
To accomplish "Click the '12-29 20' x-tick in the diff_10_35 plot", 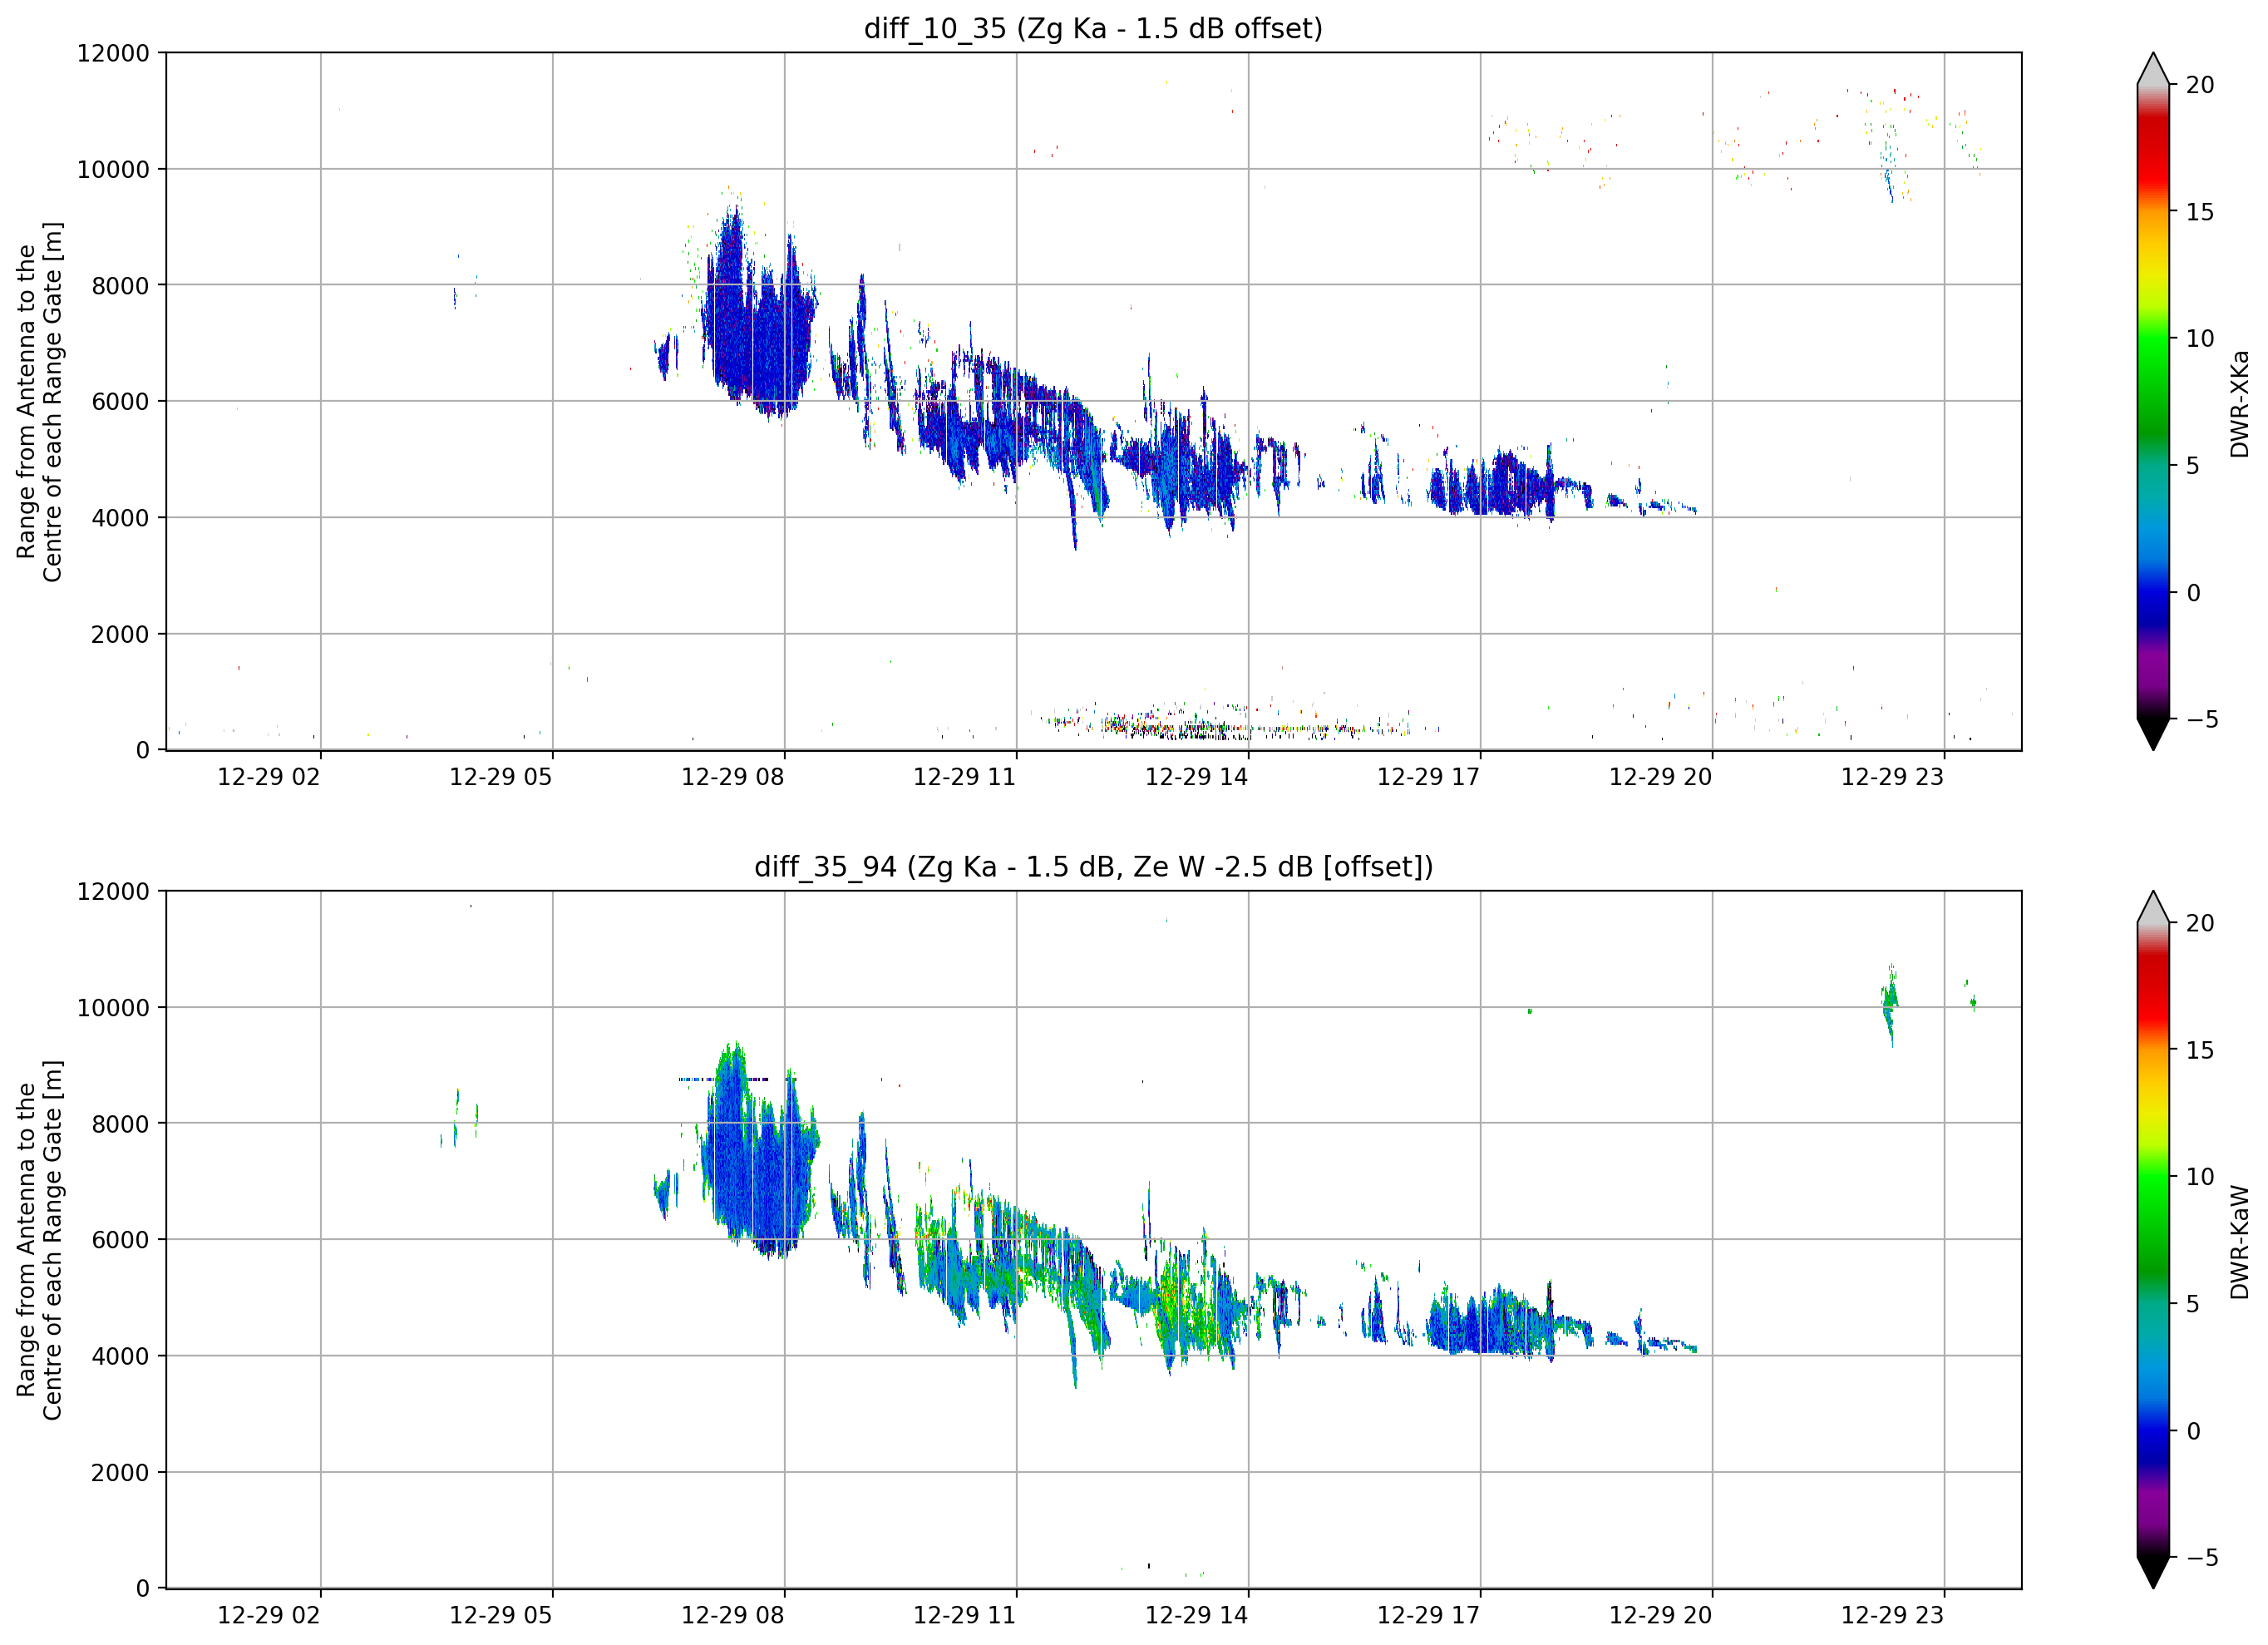I will 1661,778.
